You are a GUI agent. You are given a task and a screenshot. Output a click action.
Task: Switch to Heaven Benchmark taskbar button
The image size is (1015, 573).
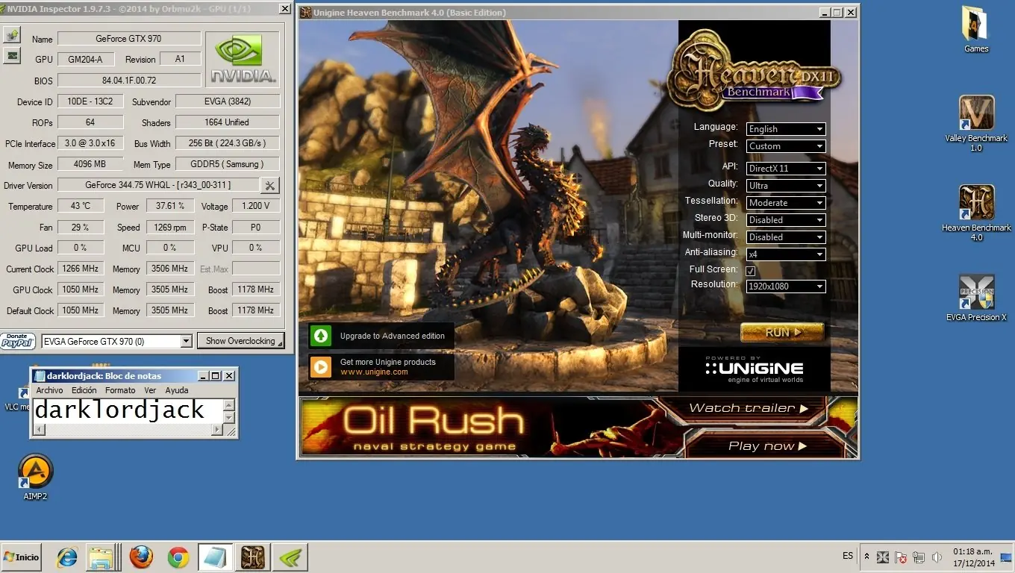(x=252, y=557)
